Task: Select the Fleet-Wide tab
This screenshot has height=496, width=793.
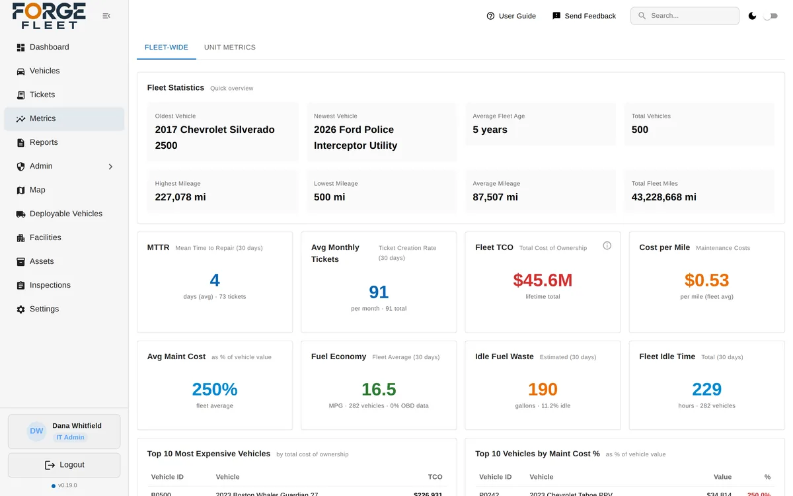Action: tap(167, 48)
